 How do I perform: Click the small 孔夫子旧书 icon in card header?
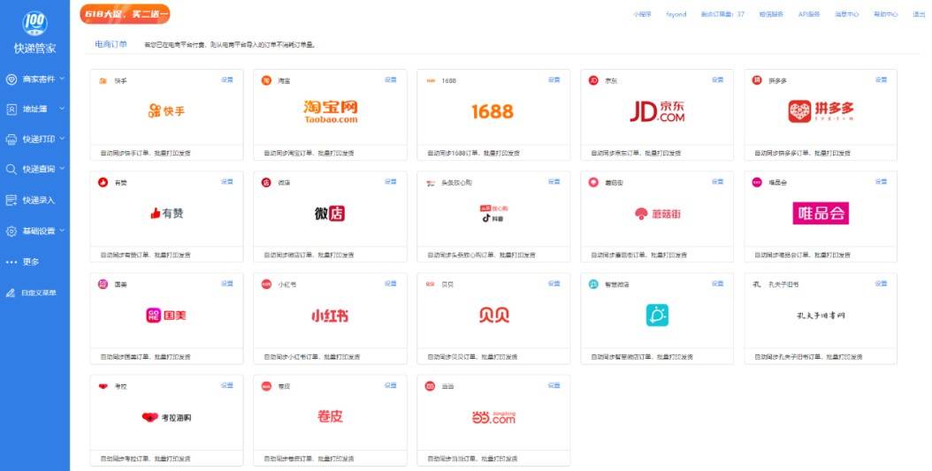click(x=757, y=285)
